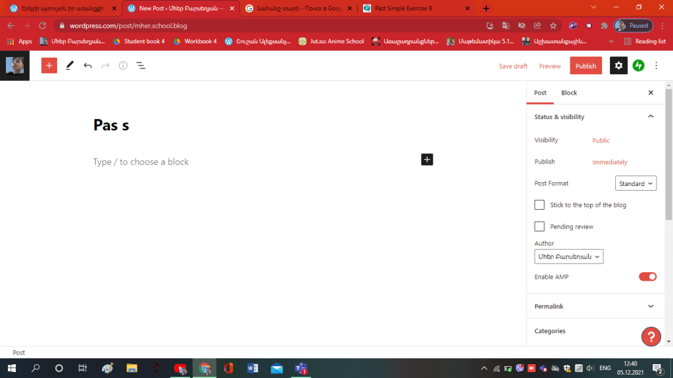
Task: Click the Save draft link
Action: tap(513, 66)
